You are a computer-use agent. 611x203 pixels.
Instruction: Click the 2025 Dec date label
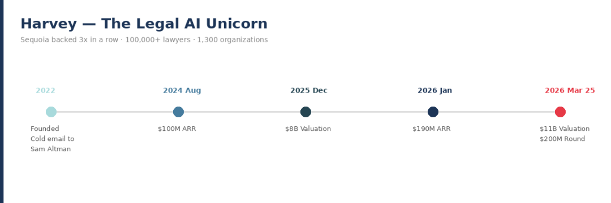(309, 90)
